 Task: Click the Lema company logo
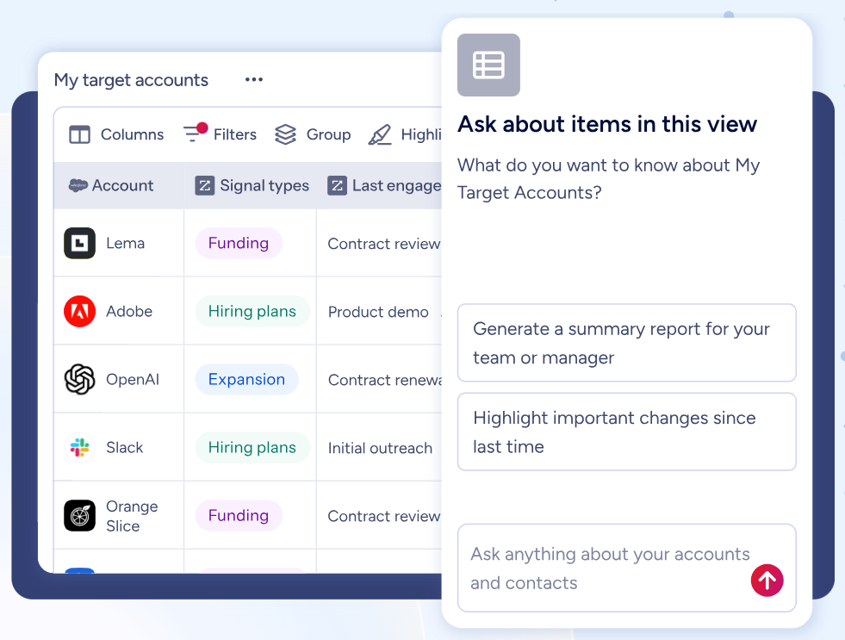click(80, 244)
